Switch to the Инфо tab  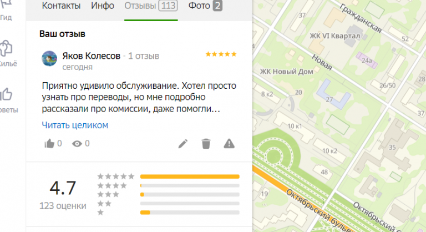(103, 6)
